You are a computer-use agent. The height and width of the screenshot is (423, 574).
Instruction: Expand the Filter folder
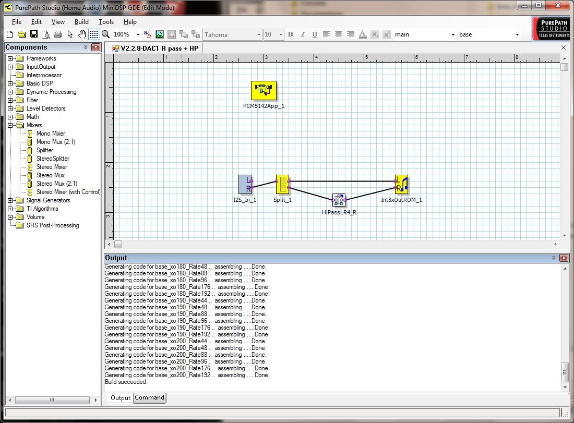coord(10,100)
